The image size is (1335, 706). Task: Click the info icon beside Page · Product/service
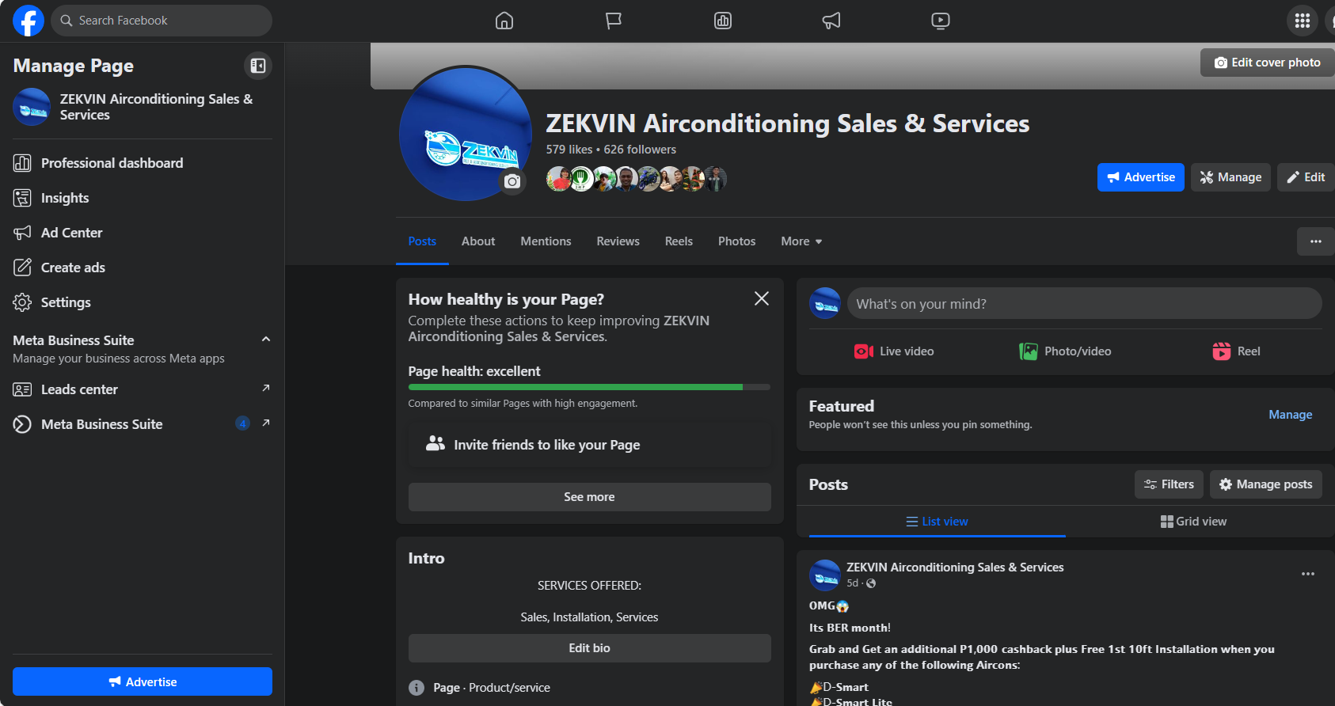(416, 688)
